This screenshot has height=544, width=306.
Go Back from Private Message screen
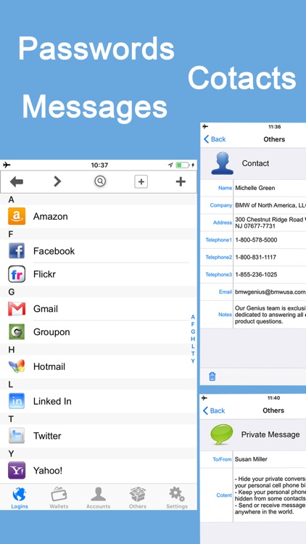214,411
